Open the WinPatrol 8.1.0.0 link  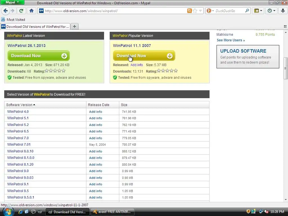tap(21, 158)
